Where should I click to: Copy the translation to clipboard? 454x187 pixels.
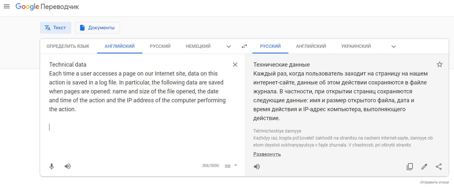[410, 166]
